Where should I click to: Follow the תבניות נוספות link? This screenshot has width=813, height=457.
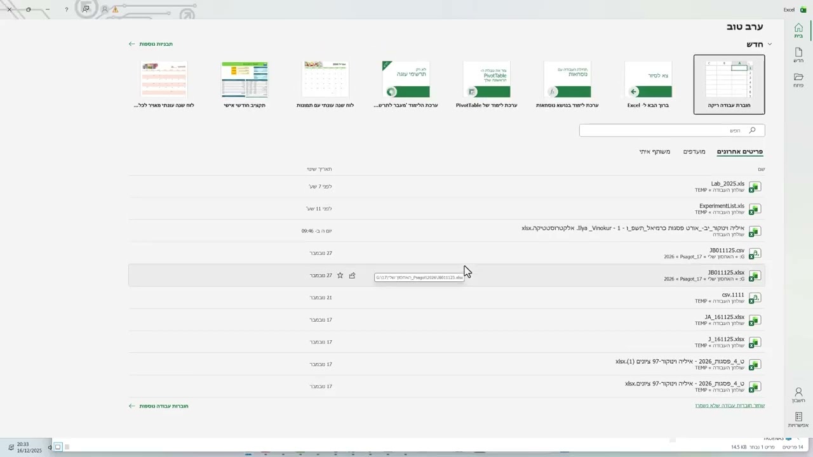[151, 44]
